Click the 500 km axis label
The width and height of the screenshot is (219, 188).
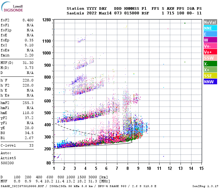click(x=48, y=113)
